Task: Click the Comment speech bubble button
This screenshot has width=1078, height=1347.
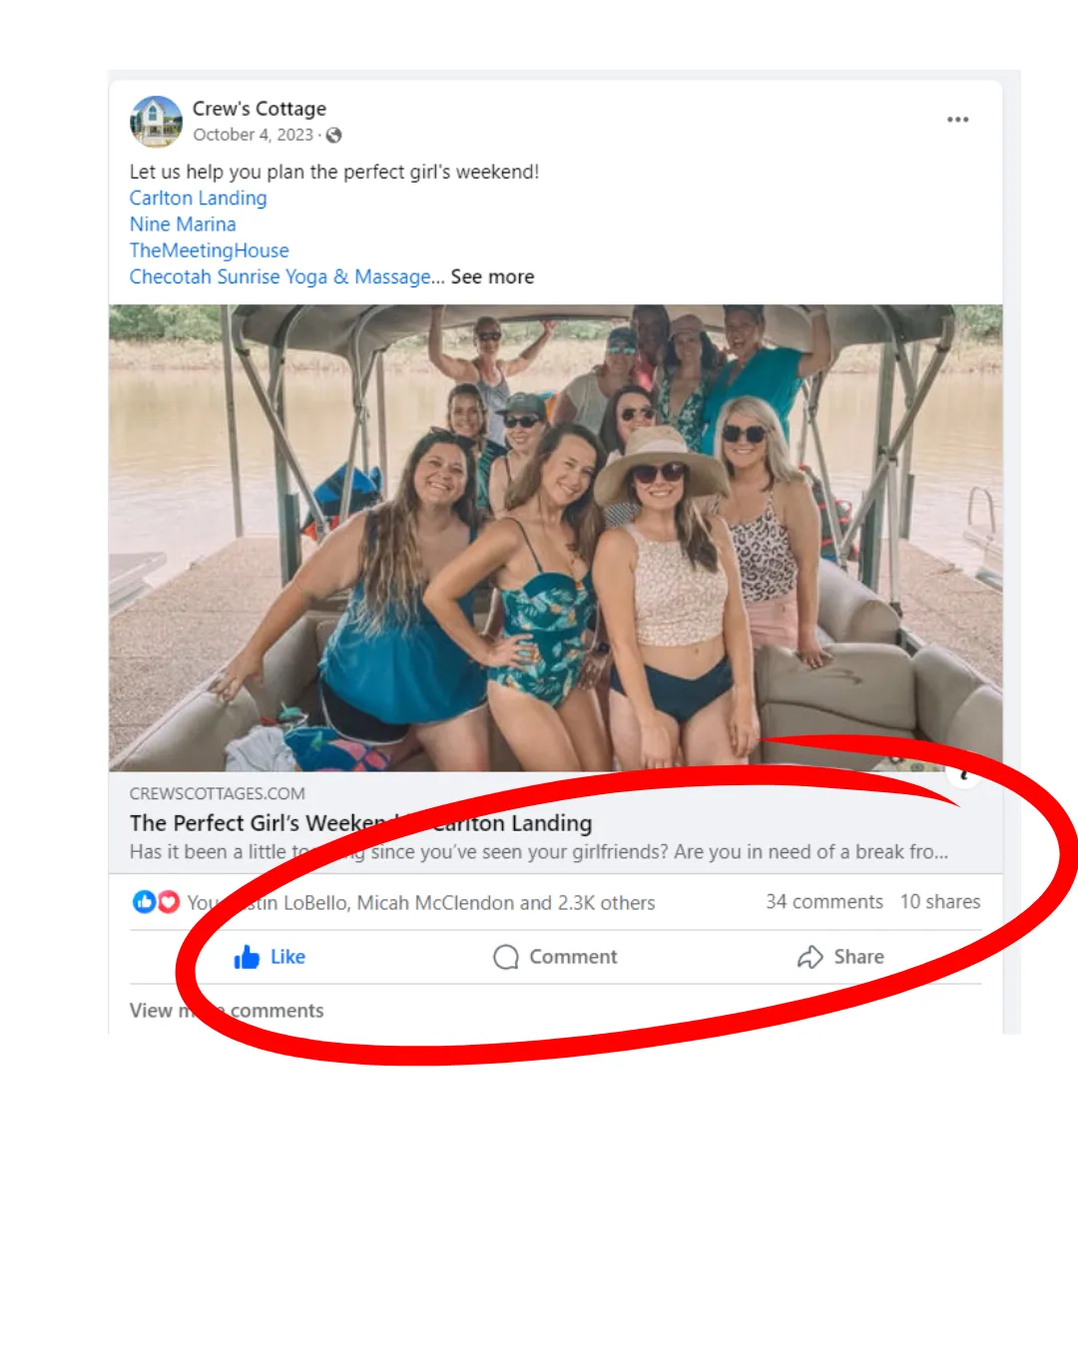Action: (556, 957)
